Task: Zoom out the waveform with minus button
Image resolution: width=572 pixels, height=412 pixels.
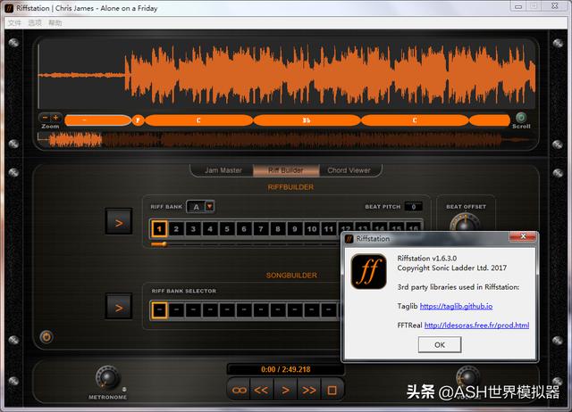Action: click(x=46, y=118)
